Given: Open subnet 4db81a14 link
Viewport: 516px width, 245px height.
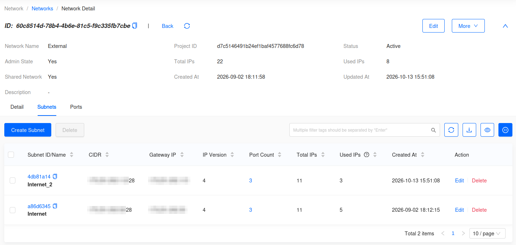Looking at the screenshot, I should pos(39,177).
